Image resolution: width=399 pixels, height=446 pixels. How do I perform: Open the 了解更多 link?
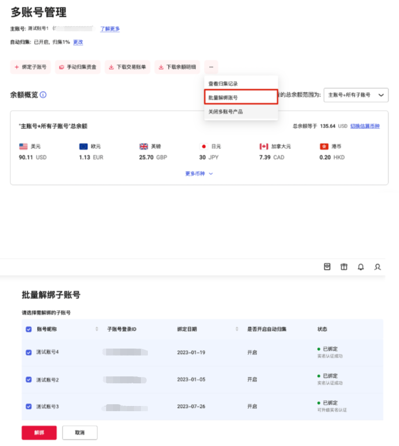tap(110, 29)
